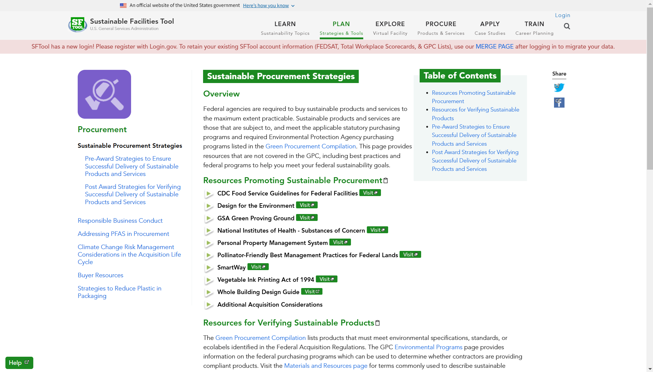
Task: Click the Facebook share icon
Action: click(x=559, y=103)
